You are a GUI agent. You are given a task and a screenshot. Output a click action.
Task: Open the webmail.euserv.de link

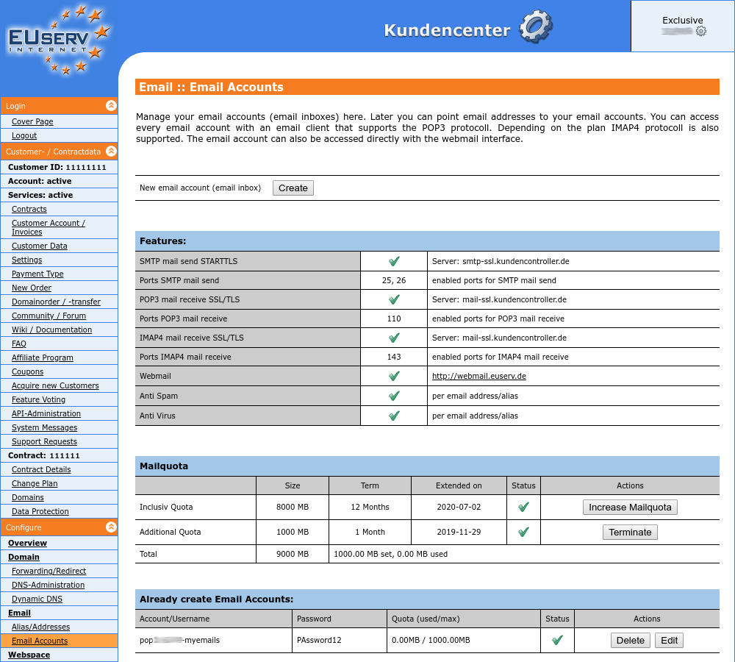479,377
